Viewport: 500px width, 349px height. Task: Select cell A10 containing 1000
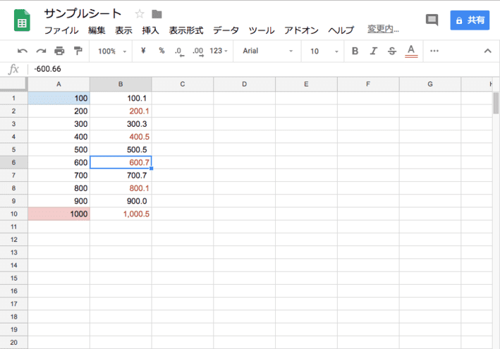(x=59, y=214)
